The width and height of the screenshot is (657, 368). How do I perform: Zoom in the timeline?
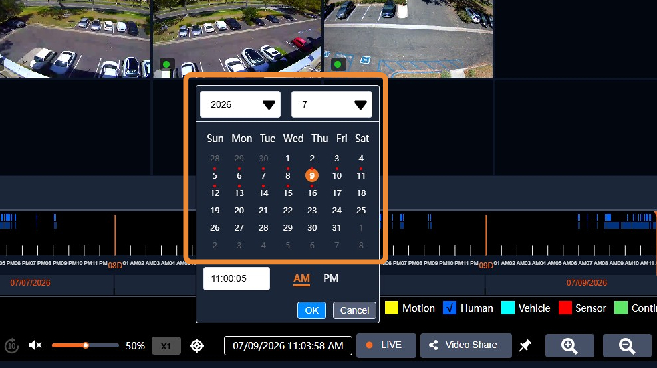coord(569,346)
